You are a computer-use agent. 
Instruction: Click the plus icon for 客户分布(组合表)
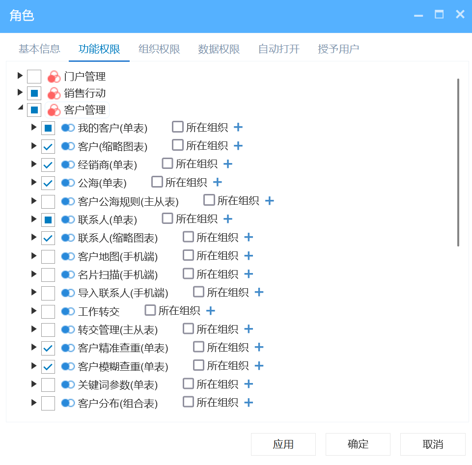tap(249, 403)
